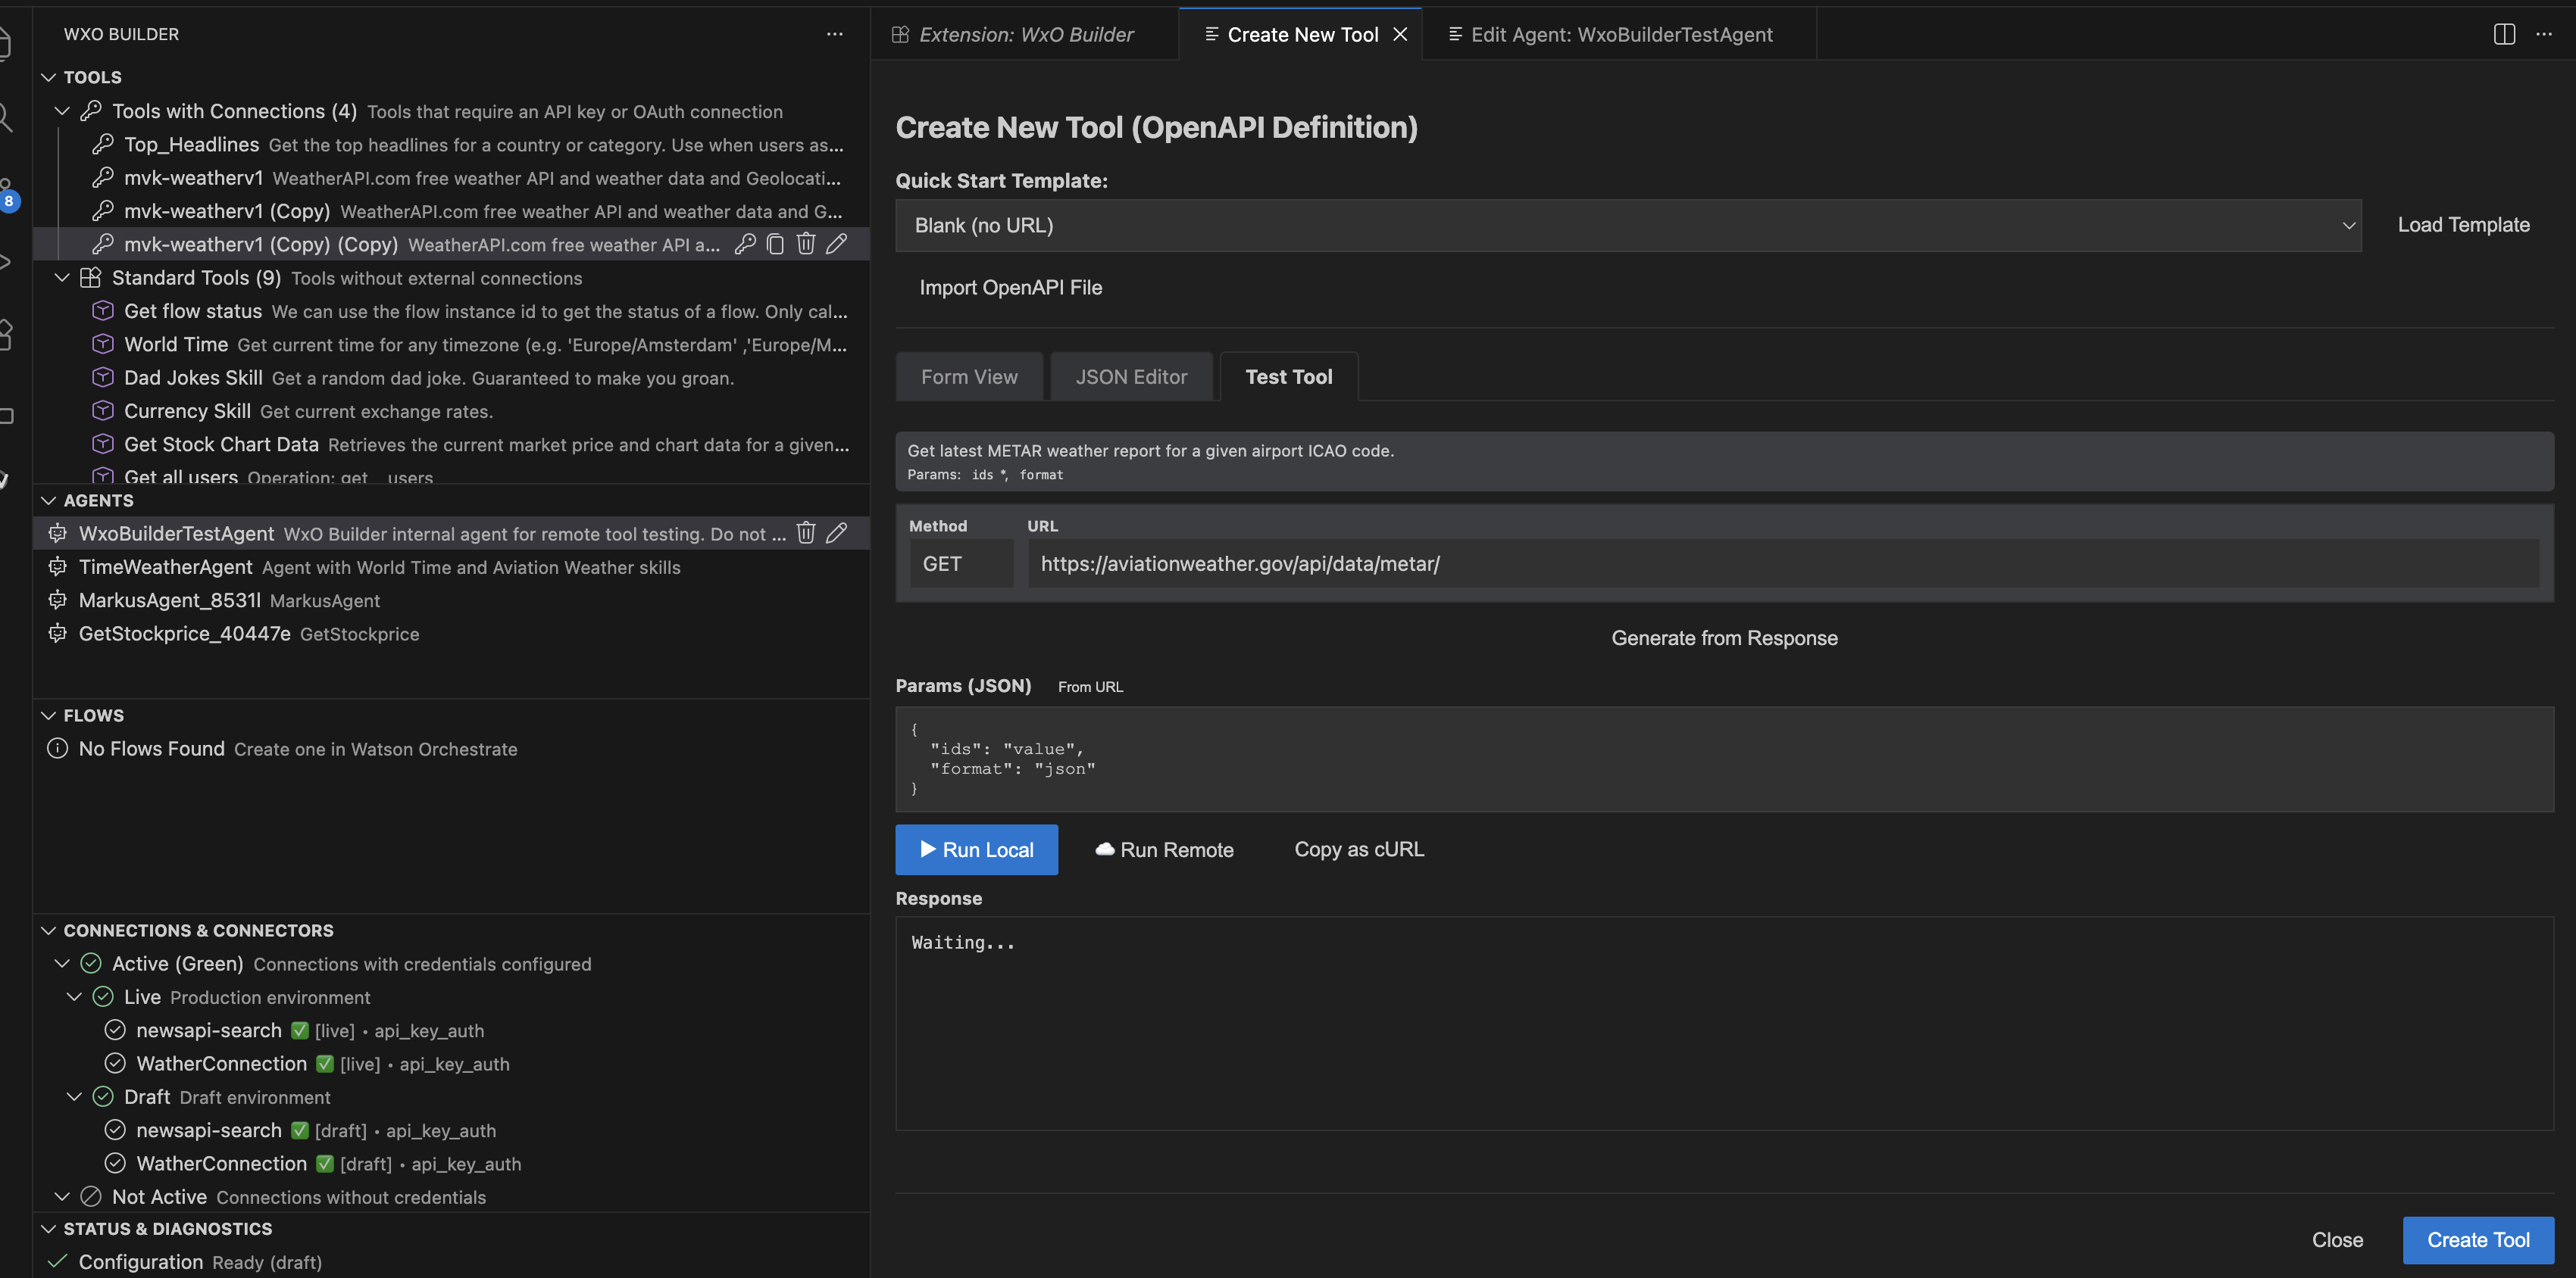Delete WxoBuilderTestAgent with the trash icon

(806, 532)
